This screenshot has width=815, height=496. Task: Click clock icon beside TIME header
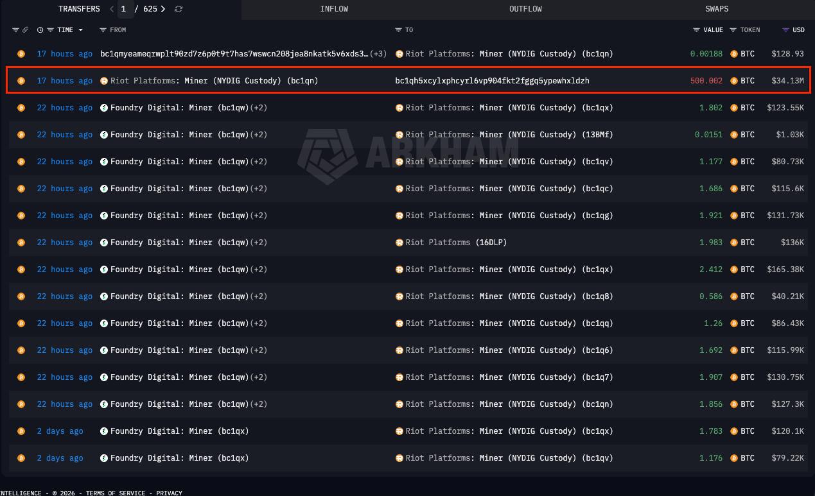coord(40,30)
